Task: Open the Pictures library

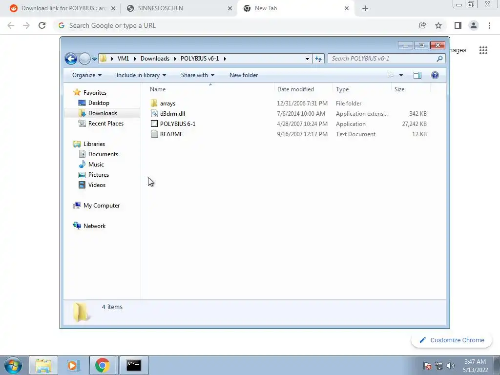Action: pos(99,175)
